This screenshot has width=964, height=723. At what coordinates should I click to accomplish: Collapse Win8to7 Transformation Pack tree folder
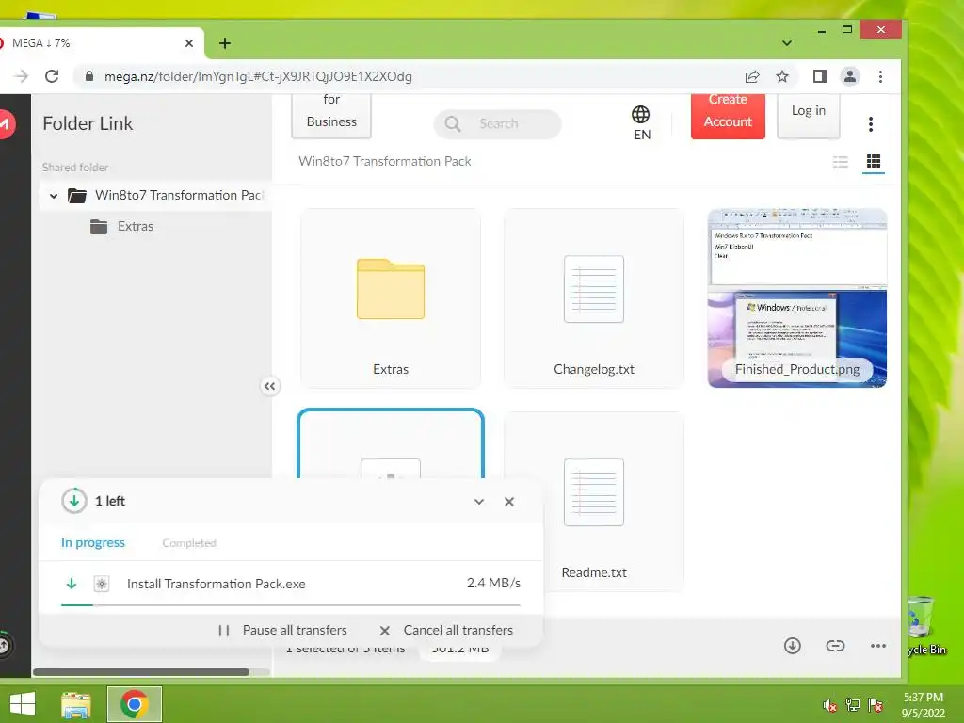pyautogui.click(x=54, y=196)
